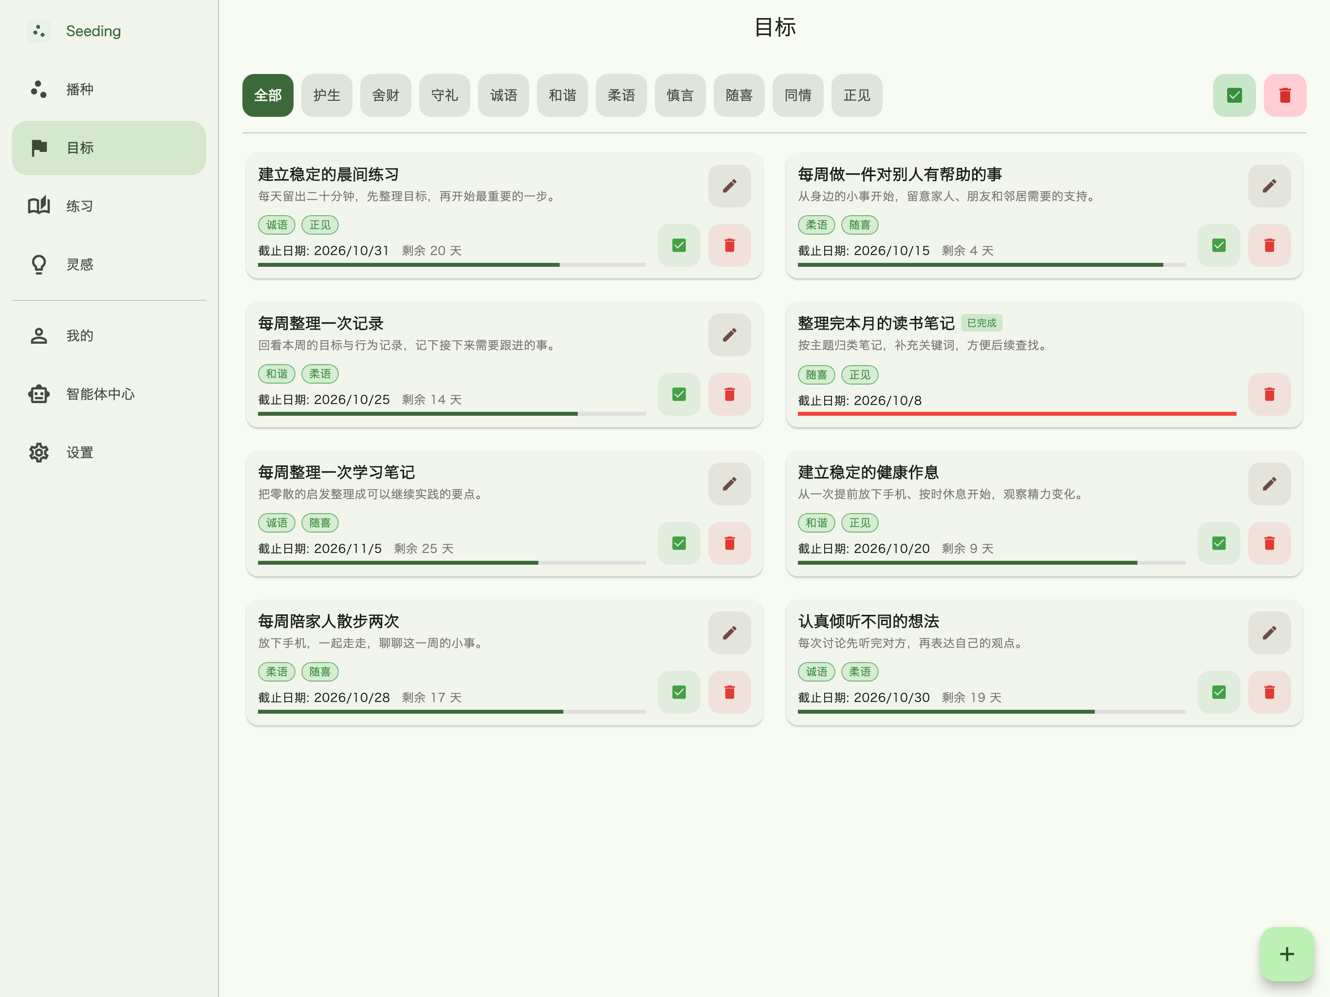
Task: Add a new goal with the plus button
Action: tap(1286, 954)
